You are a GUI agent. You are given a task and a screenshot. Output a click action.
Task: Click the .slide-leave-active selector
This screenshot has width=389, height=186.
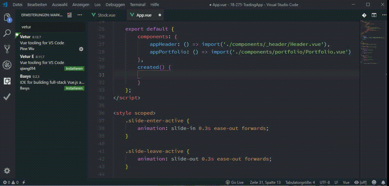coord(154,151)
